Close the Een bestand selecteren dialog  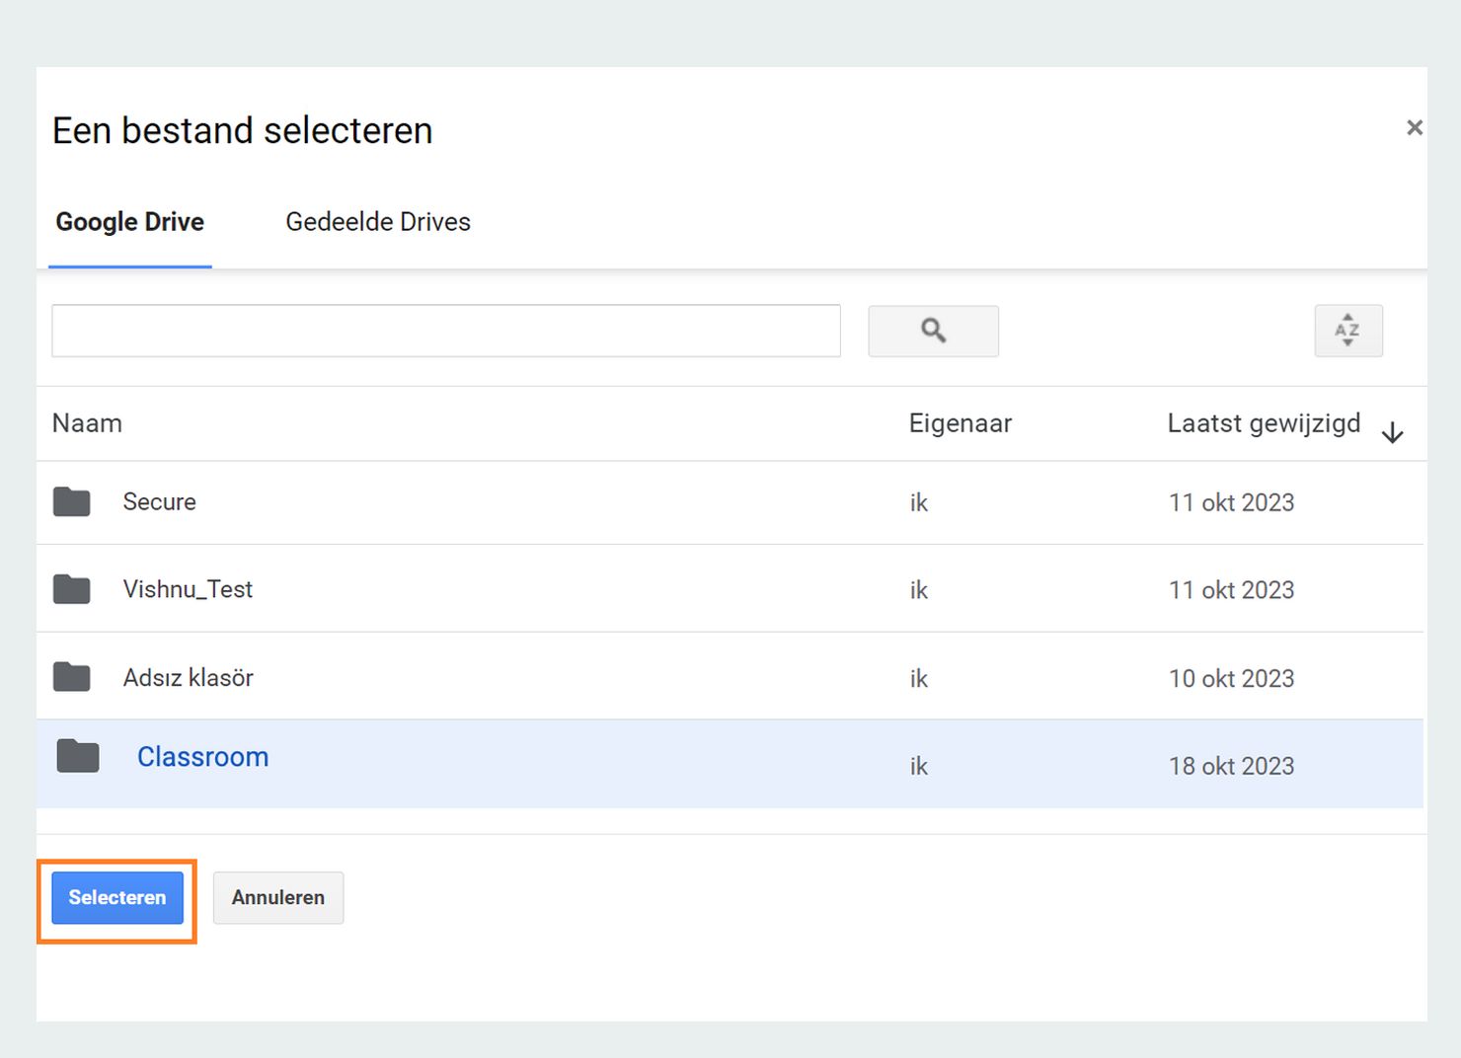coord(1415,127)
